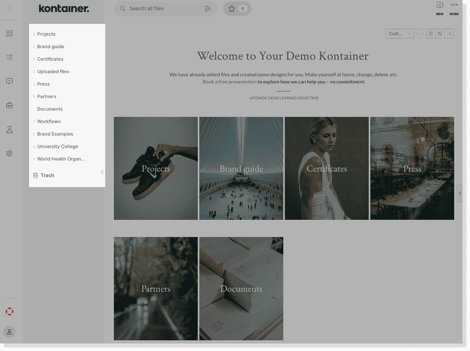This screenshot has width=470, height=351.
Task: Switch to list view layout
Action: point(449,34)
